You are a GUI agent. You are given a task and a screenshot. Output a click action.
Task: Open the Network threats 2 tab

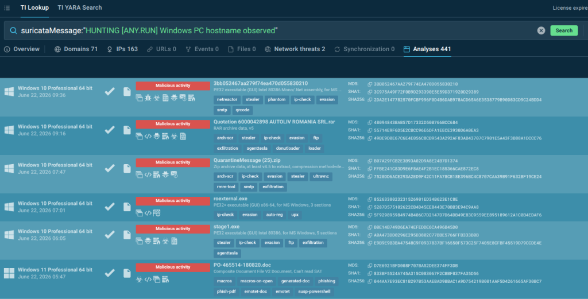tap(295, 49)
